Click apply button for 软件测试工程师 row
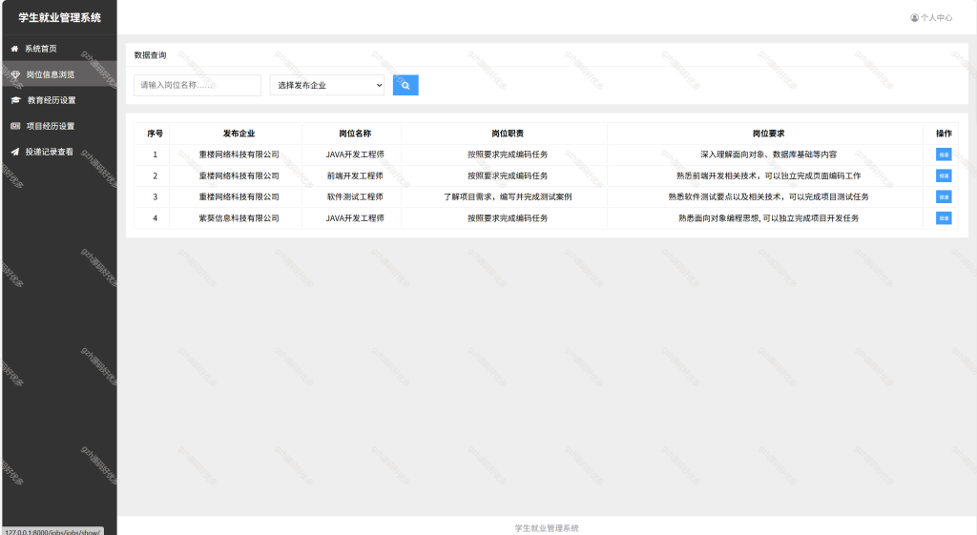This screenshot has width=977, height=535. [944, 196]
